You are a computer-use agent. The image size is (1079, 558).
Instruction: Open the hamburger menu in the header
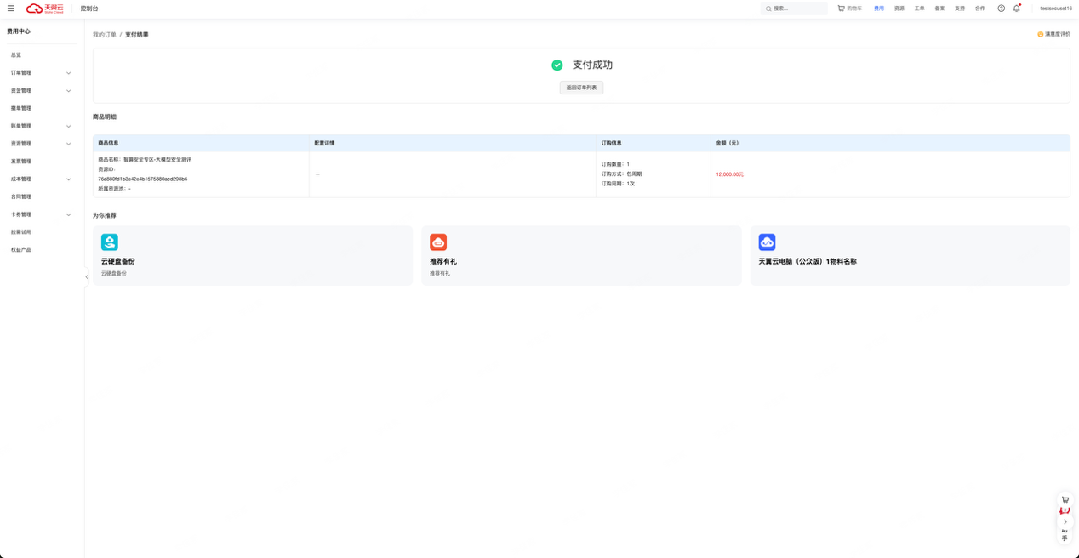point(11,9)
